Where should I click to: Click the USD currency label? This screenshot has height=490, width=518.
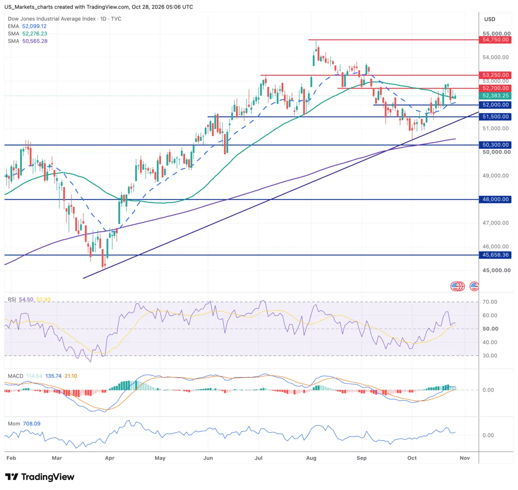coord(490,19)
